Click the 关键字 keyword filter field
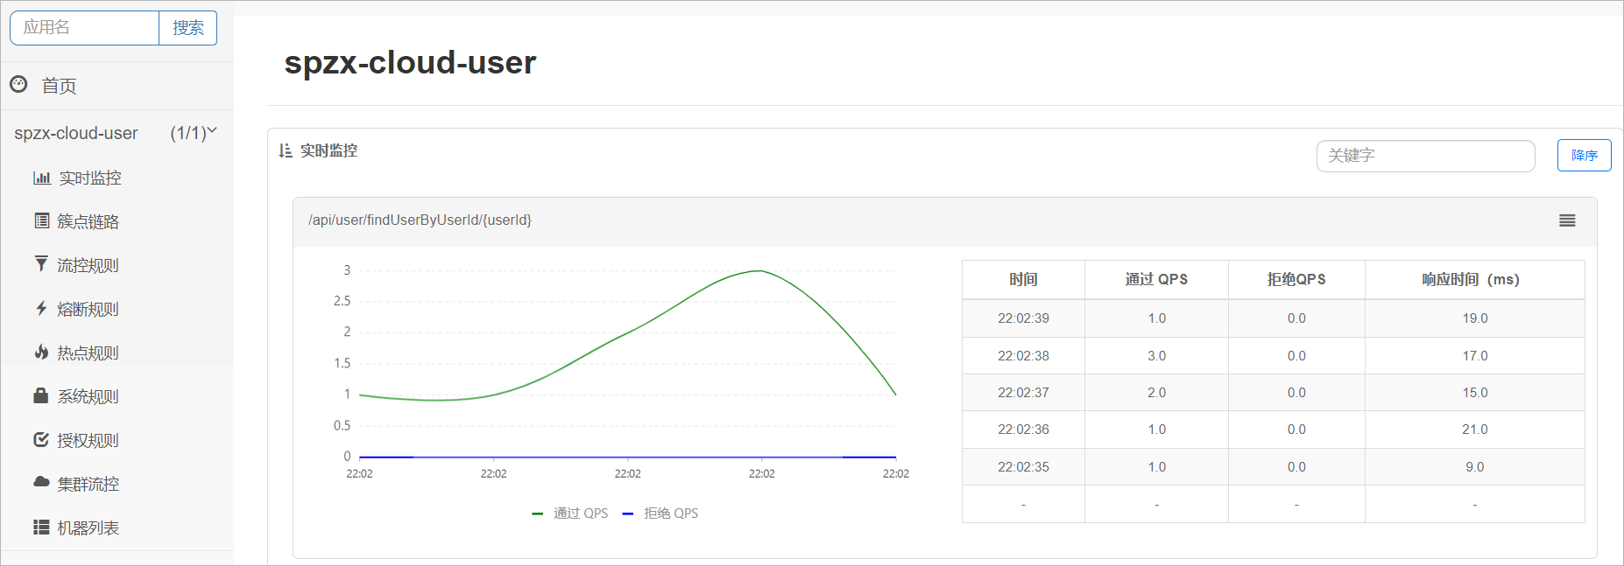 (x=1425, y=156)
